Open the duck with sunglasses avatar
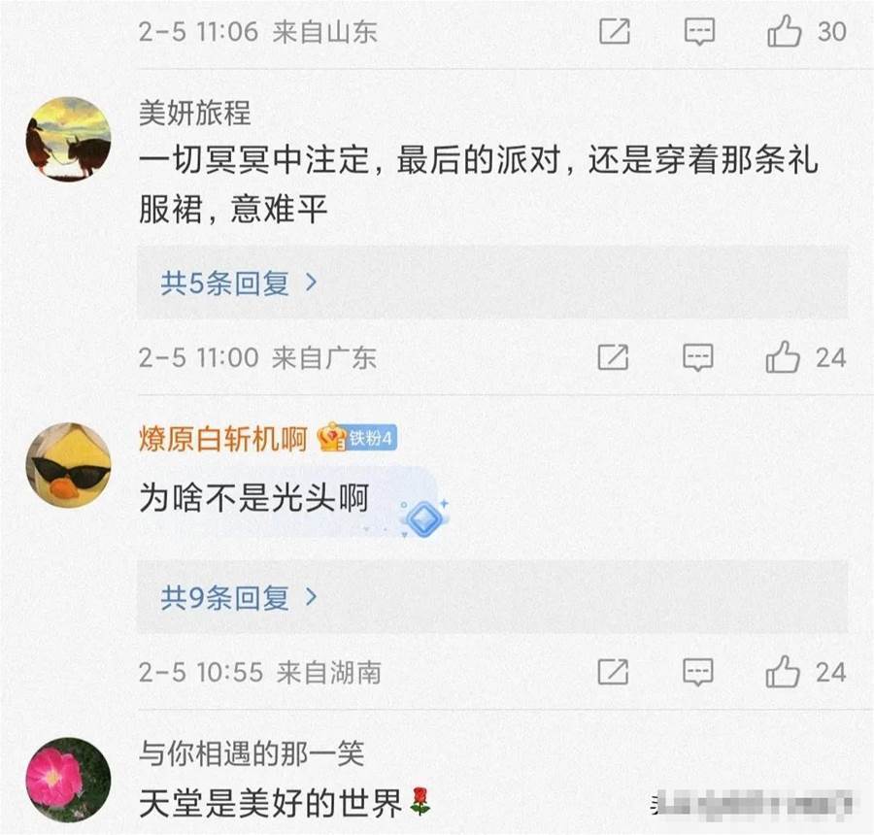The height and width of the screenshot is (835, 874). [68, 465]
